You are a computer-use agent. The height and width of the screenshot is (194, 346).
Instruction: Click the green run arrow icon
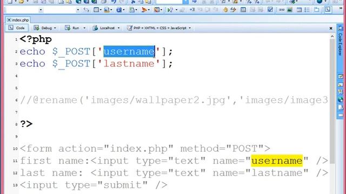[x=170, y=10]
